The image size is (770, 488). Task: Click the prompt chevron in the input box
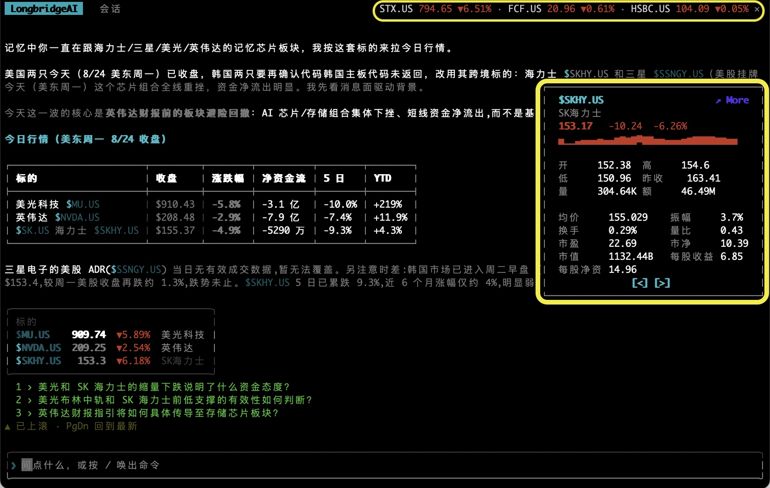(14, 465)
